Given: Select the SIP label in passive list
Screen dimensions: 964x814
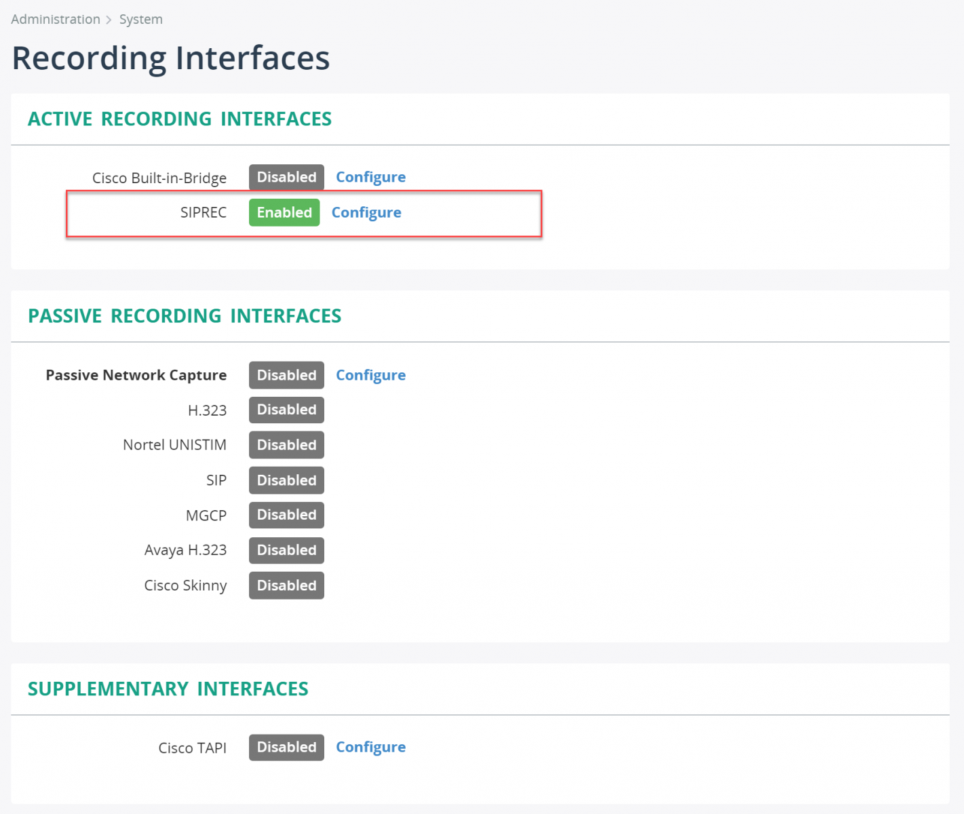Looking at the screenshot, I should (x=216, y=480).
